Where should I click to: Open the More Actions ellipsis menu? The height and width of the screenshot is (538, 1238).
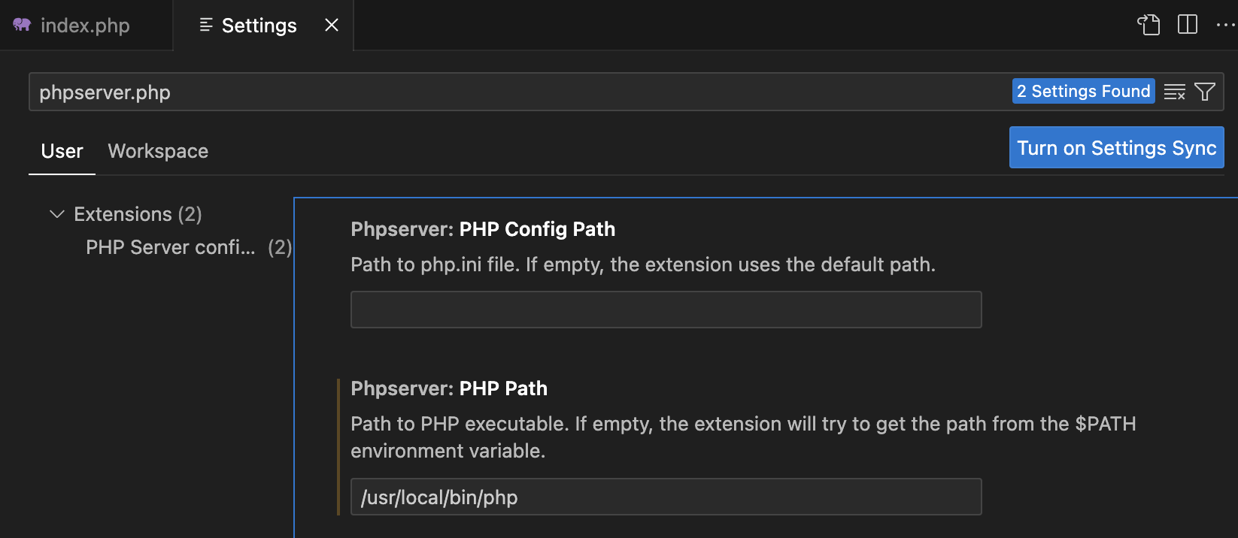pyautogui.click(x=1225, y=25)
